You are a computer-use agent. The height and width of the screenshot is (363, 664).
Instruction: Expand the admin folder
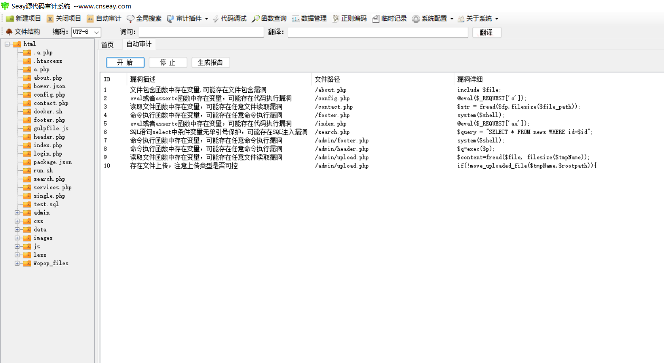pyautogui.click(x=17, y=212)
